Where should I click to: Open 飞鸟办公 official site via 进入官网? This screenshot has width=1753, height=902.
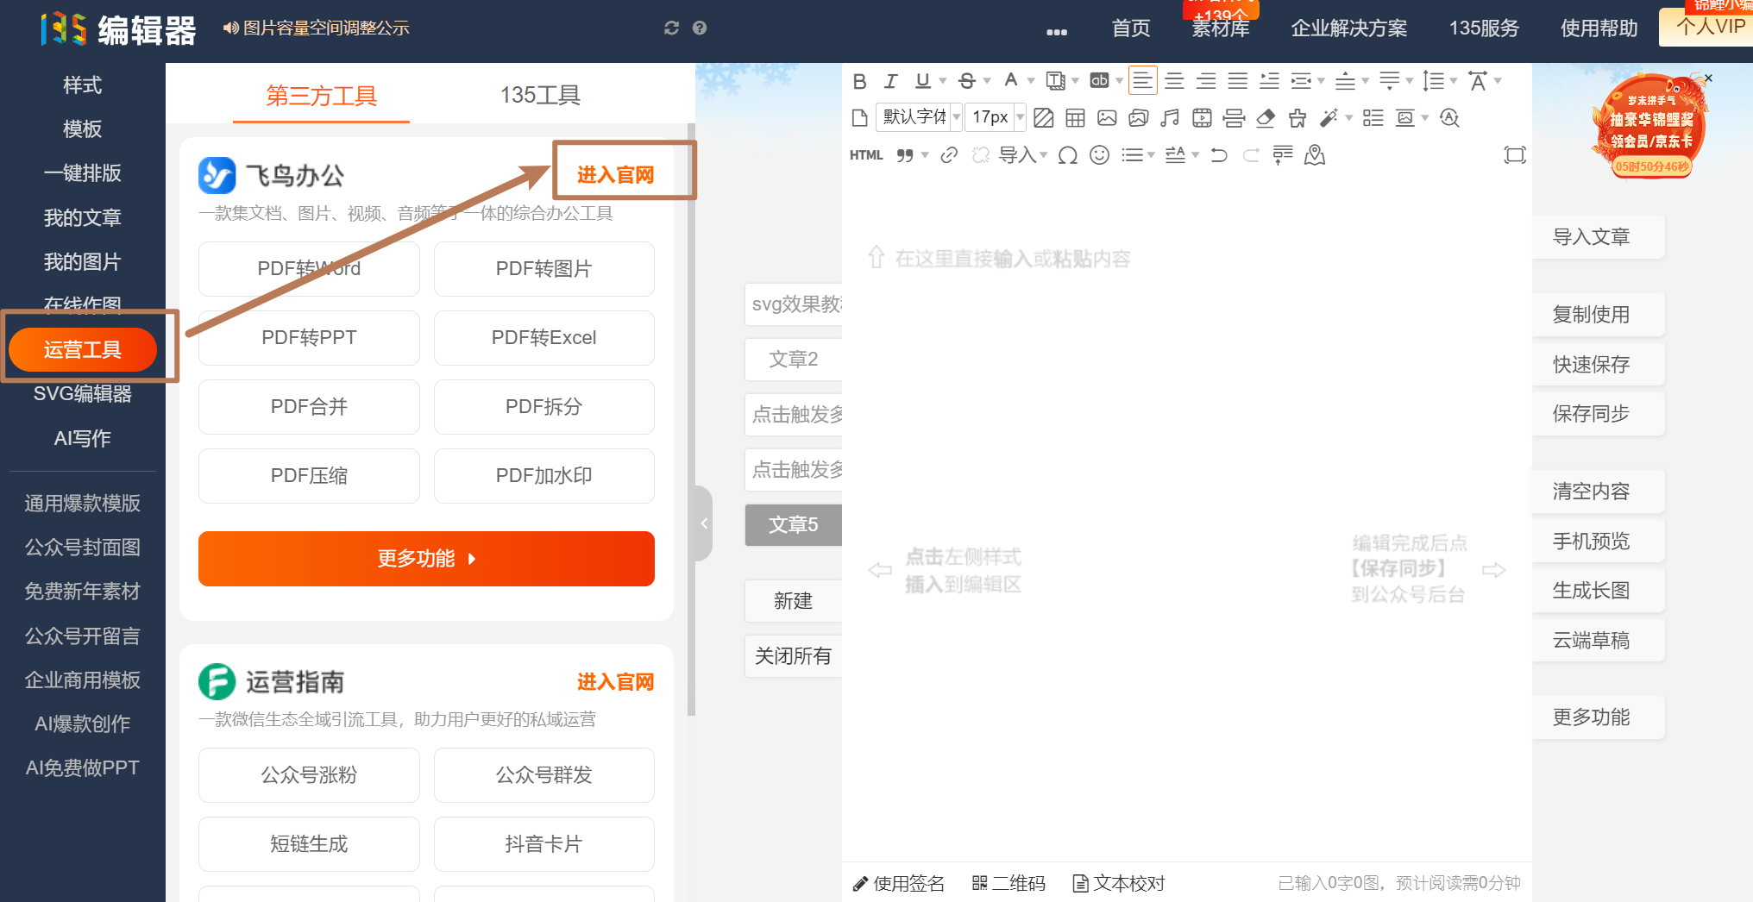pyautogui.click(x=616, y=172)
